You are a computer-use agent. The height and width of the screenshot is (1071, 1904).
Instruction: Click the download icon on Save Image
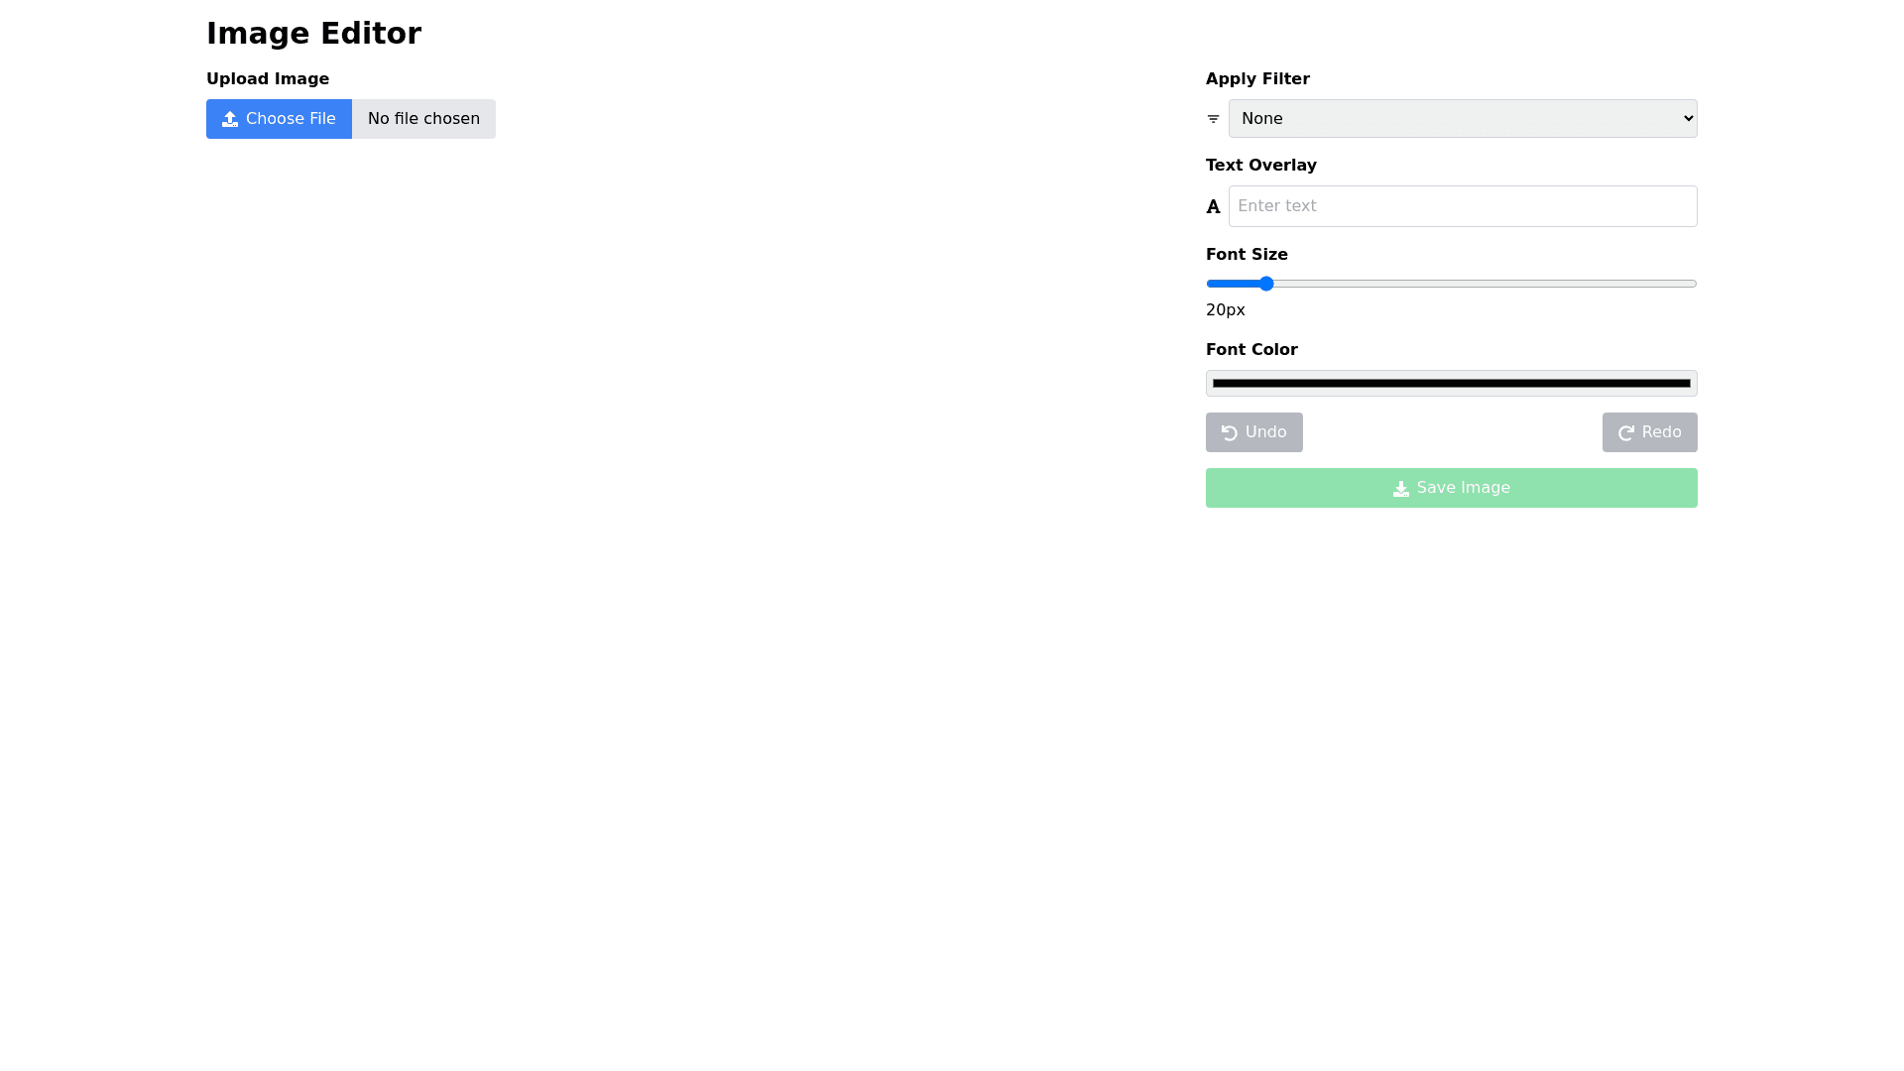1401,489
